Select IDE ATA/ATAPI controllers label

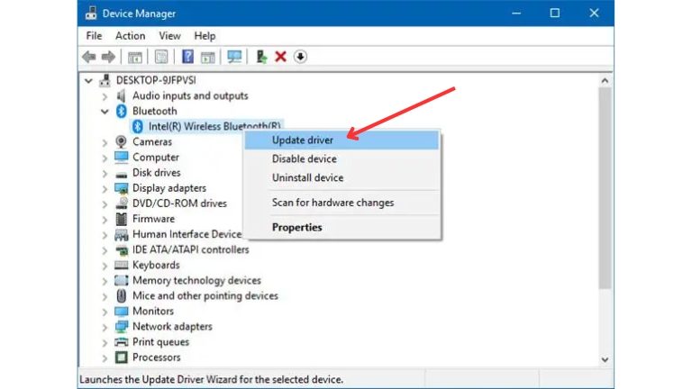[x=191, y=249]
